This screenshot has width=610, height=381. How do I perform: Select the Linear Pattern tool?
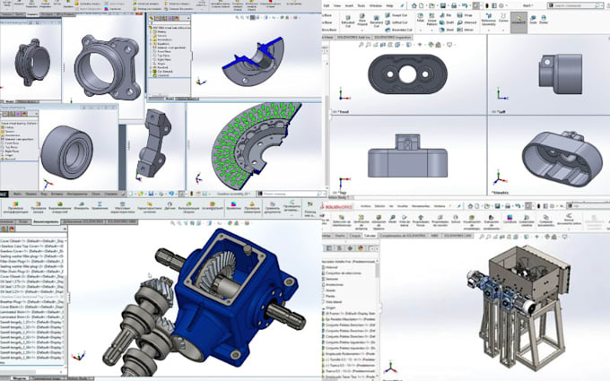point(431,19)
